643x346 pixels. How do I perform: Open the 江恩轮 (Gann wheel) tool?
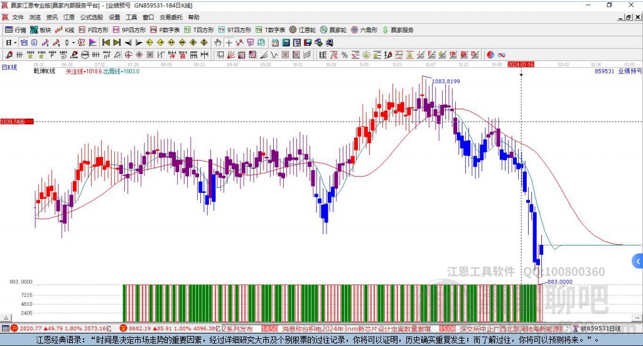[x=303, y=30]
